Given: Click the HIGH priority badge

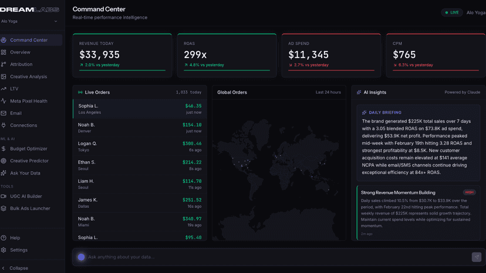Looking at the screenshot, I should pyautogui.click(x=469, y=193).
